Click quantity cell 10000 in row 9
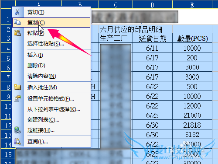 coord(192,96)
